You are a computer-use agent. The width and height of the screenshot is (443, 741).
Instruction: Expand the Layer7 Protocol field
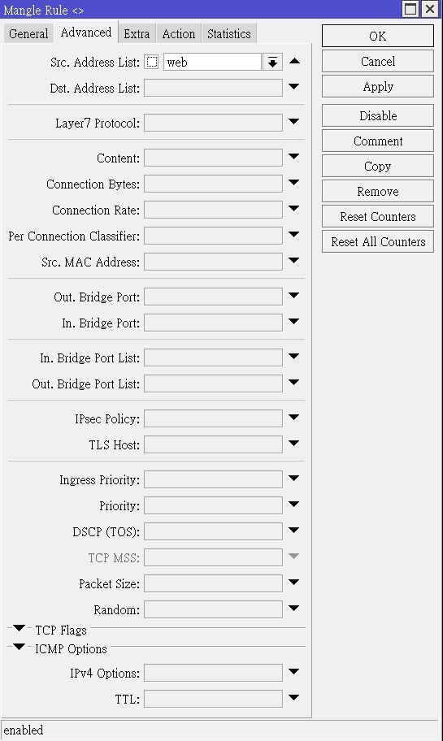pos(293,122)
